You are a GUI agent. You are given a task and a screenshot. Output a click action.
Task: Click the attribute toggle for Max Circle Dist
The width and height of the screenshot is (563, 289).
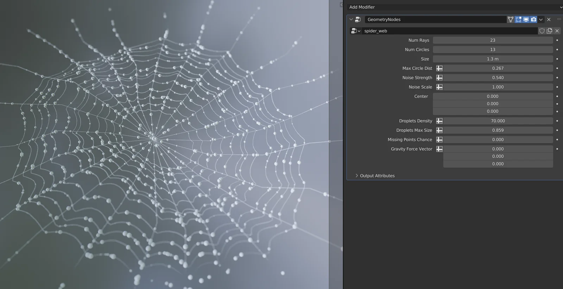[439, 68]
